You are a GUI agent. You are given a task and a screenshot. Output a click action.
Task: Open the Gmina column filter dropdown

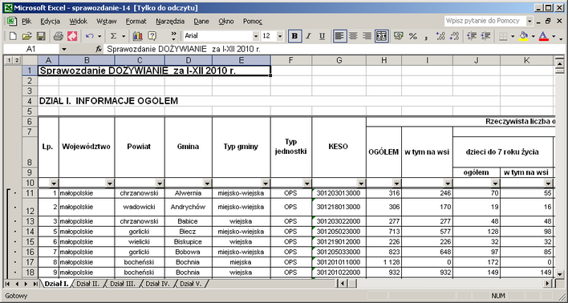[x=207, y=184]
